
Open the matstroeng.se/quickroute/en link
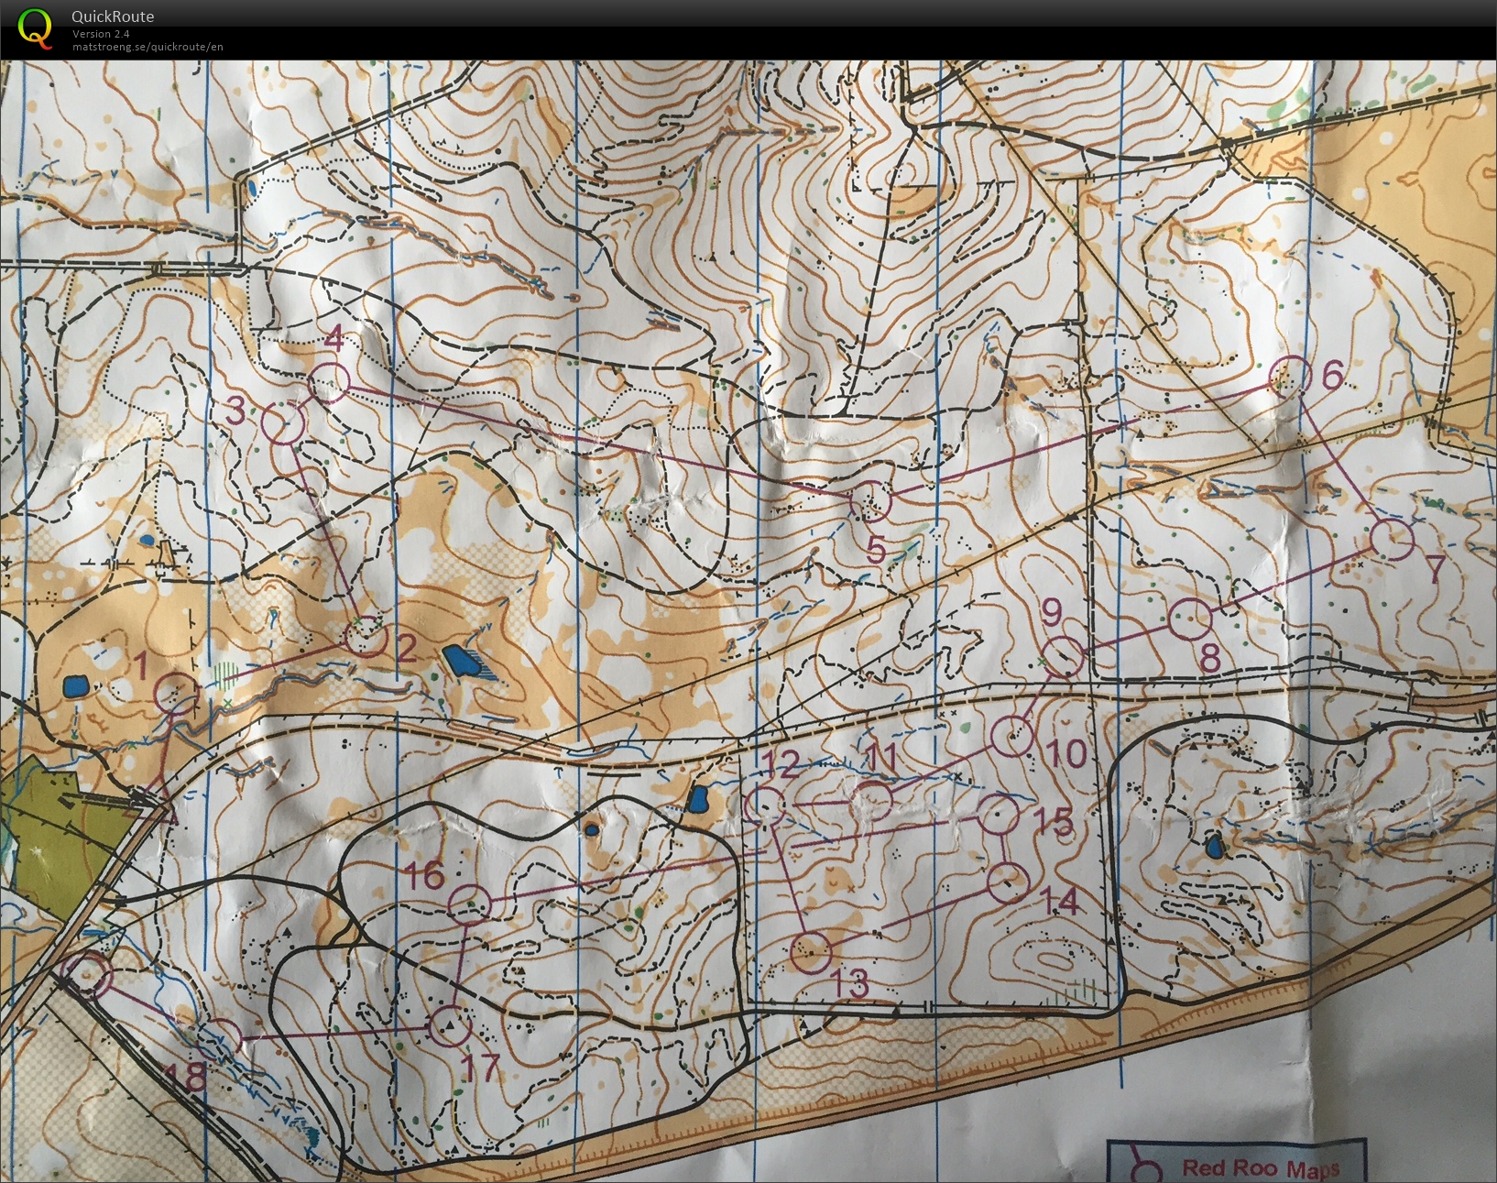[148, 47]
